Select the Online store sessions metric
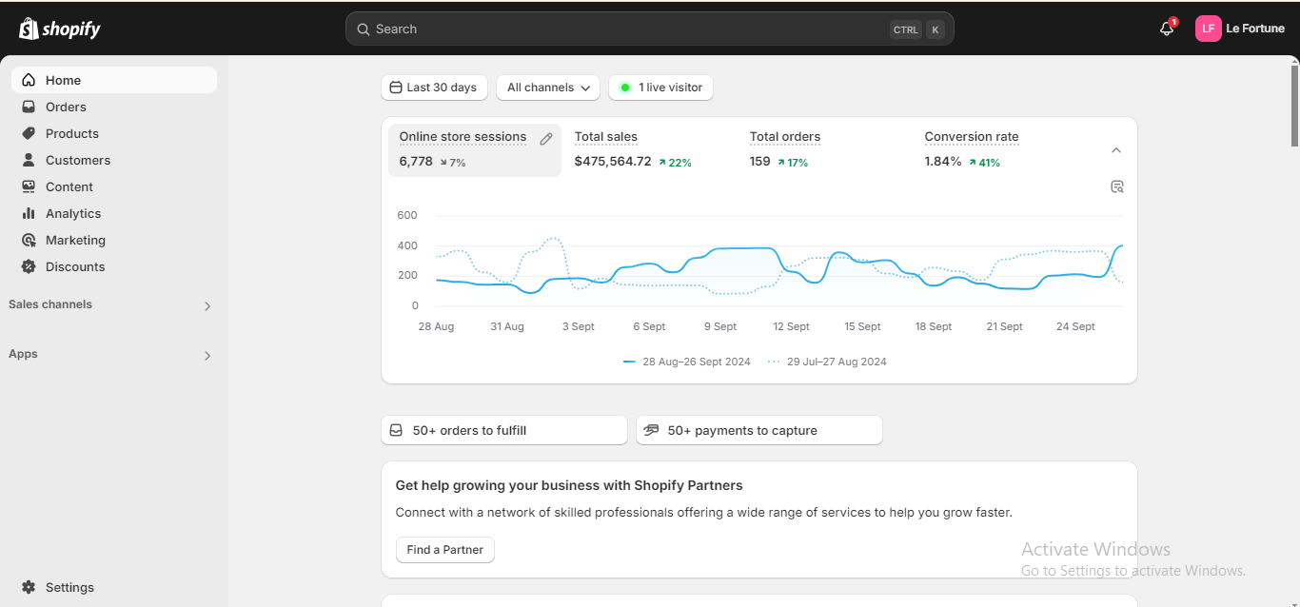Image resolution: width=1300 pixels, height=607 pixels. (x=475, y=150)
